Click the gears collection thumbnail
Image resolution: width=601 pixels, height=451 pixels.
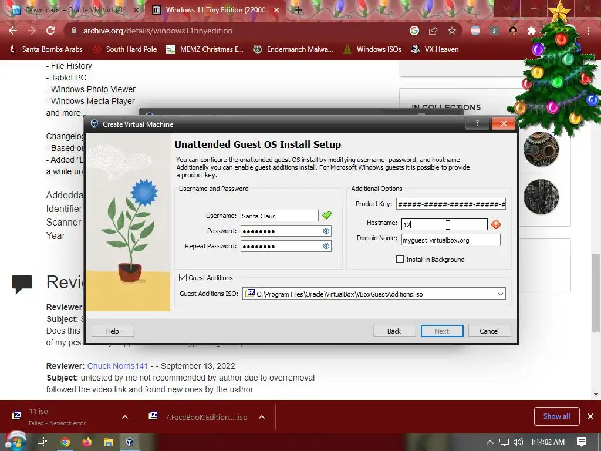(541, 149)
